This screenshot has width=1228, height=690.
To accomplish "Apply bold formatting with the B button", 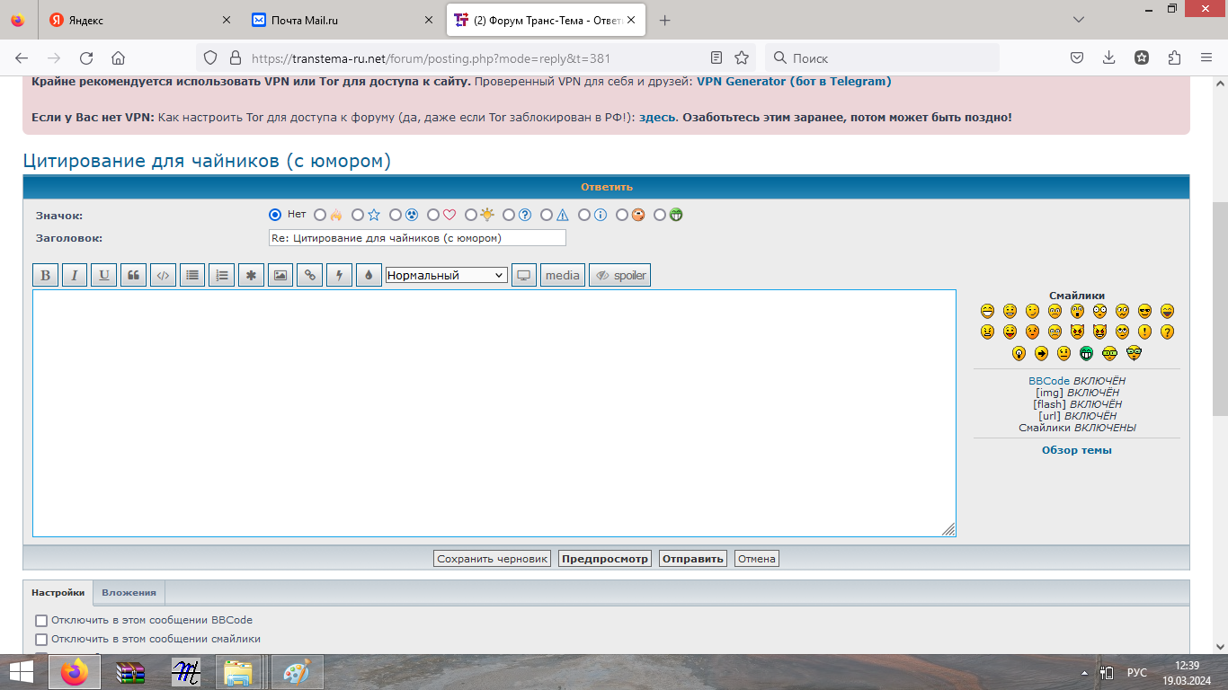I will click(x=46, y=275).
